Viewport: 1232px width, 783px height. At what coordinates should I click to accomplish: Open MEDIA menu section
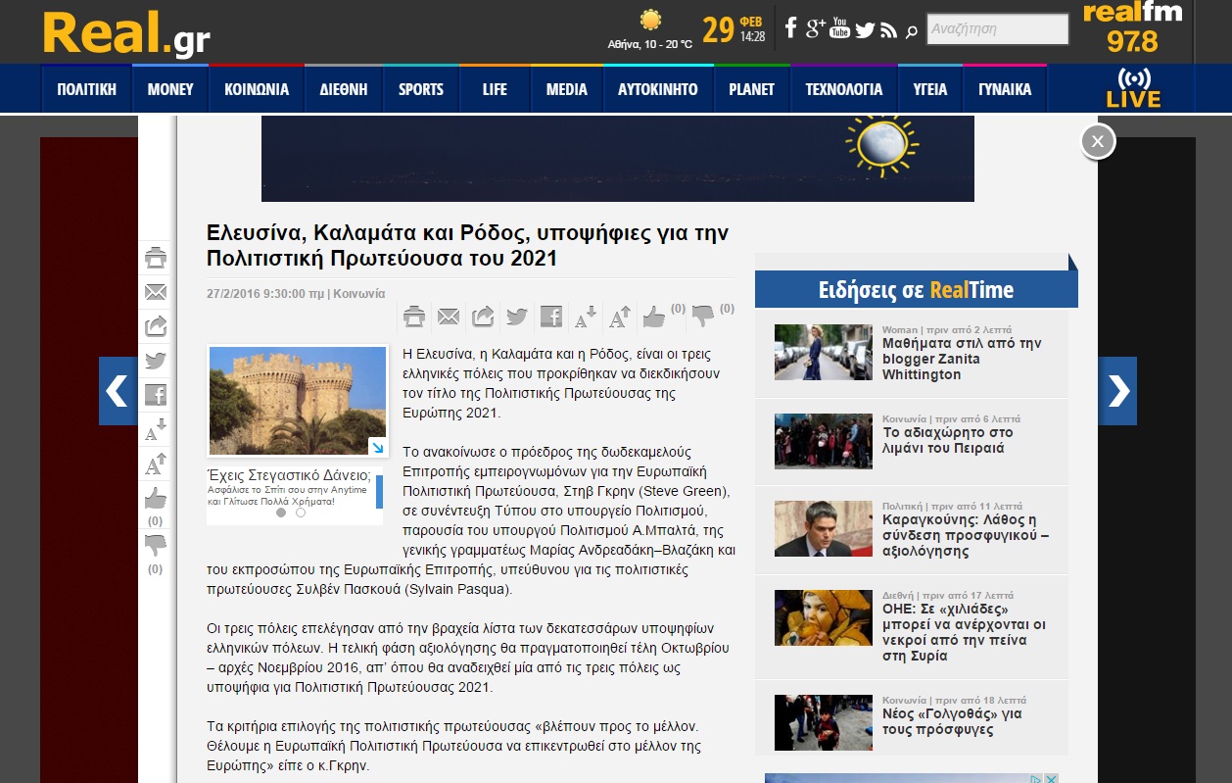(566, 89)
